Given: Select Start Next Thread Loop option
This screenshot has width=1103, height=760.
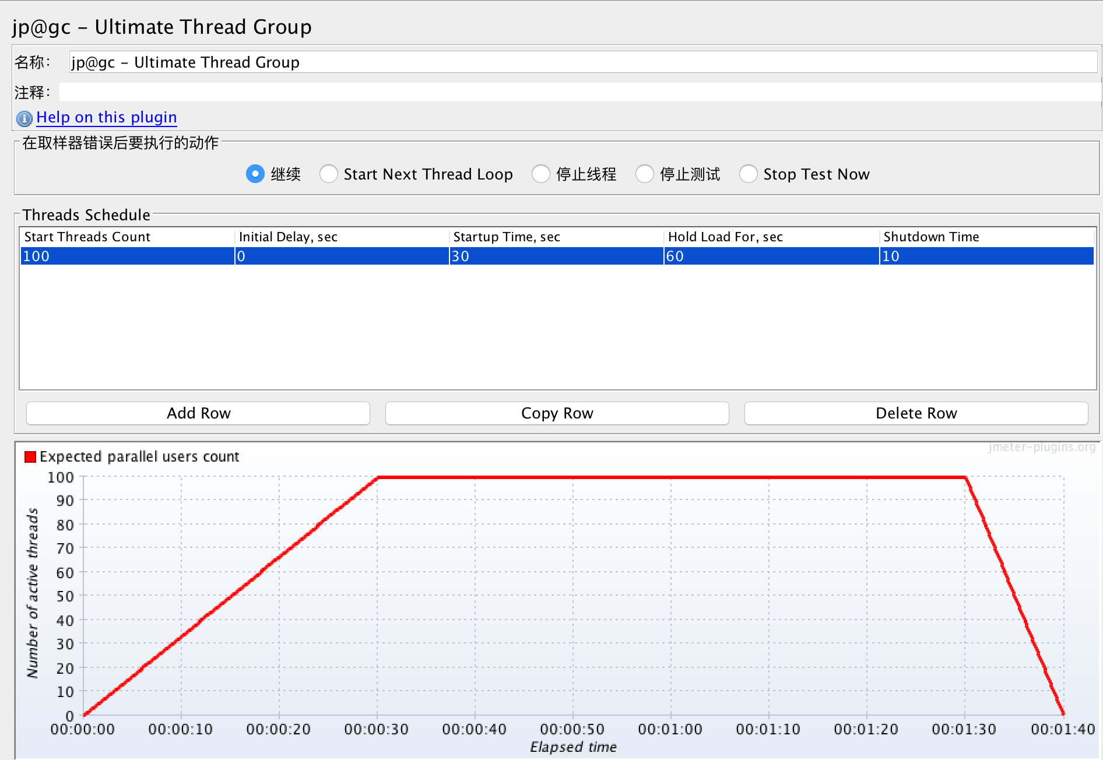Looking at the screenshot, I should 329,174.
